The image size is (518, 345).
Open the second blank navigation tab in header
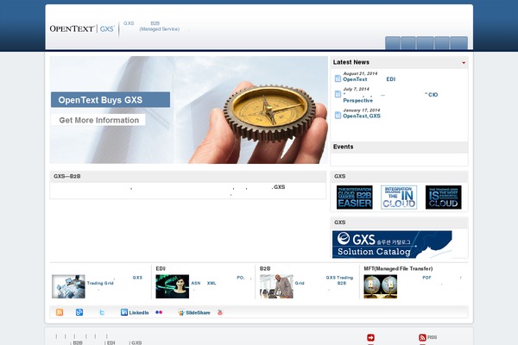click(408, 43)
